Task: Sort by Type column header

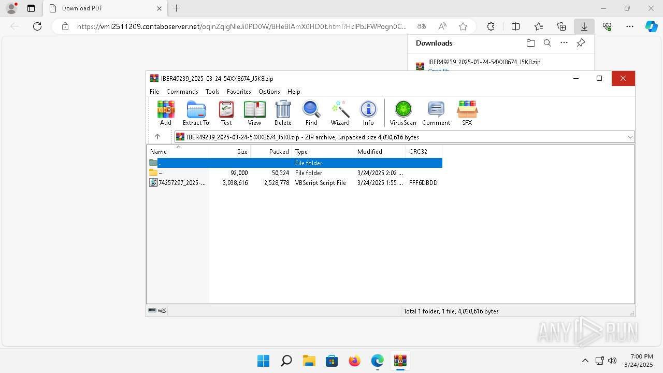Action: (323, 152)
